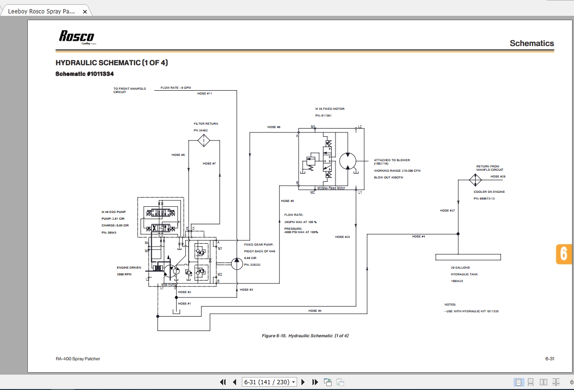Click the 'USE WITH HYDRAULIC KIT 1011335' note
The image size is (574, 390).
coord(471,311)
